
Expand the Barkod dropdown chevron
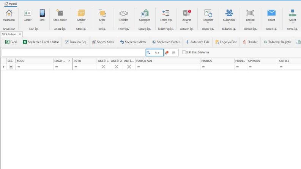tap(250, 23)
